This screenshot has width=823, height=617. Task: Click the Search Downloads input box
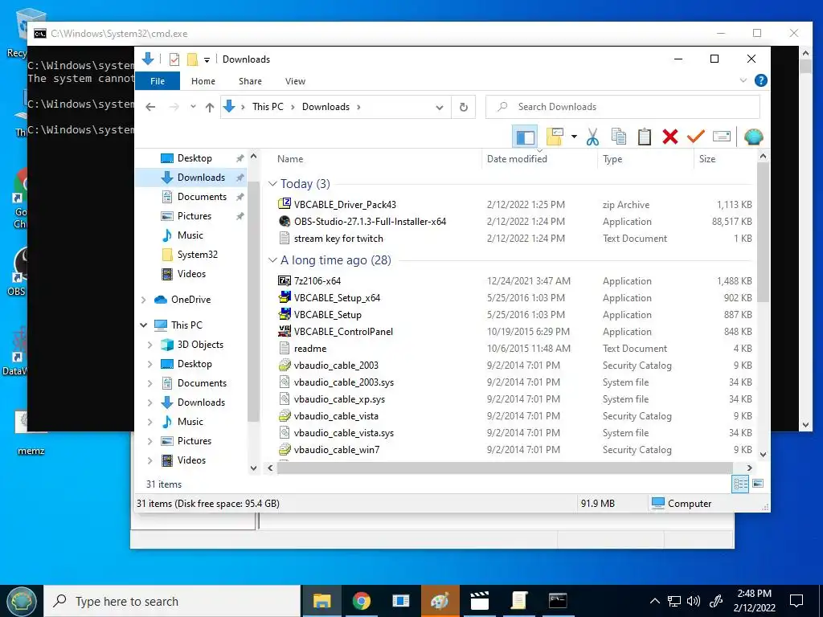(x=623, y=107)
